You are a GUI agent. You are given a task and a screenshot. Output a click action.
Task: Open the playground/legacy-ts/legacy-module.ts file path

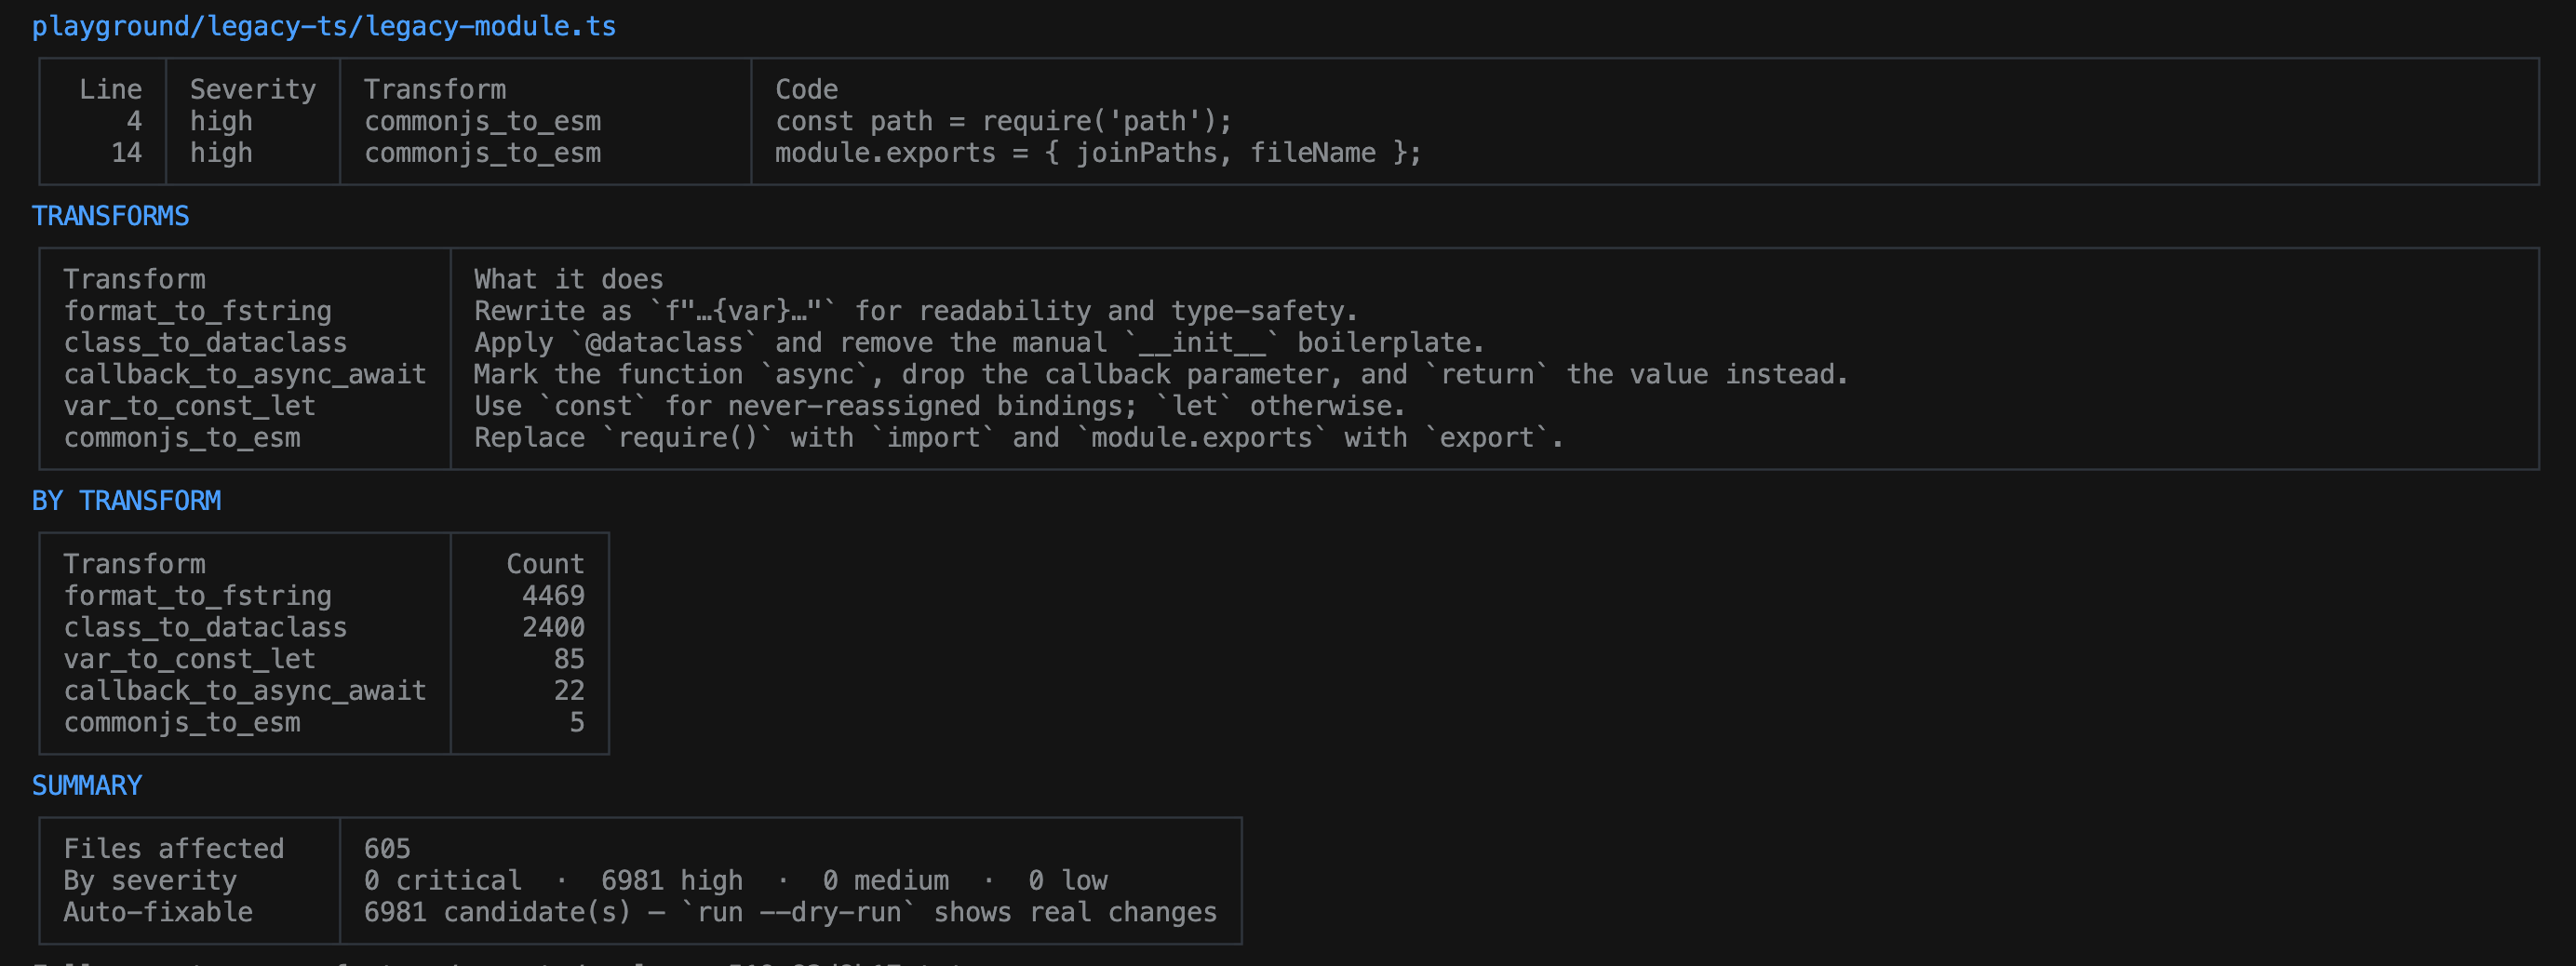(324, 27)
